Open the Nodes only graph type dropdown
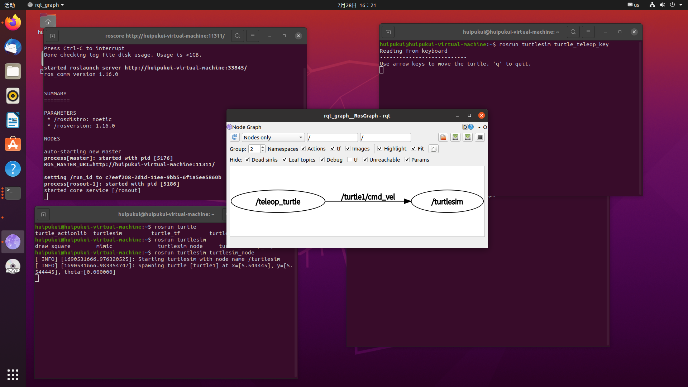The image size is (688, 387). 273,138
